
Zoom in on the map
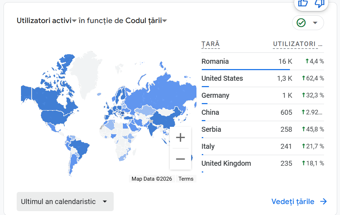coord(180,137)
